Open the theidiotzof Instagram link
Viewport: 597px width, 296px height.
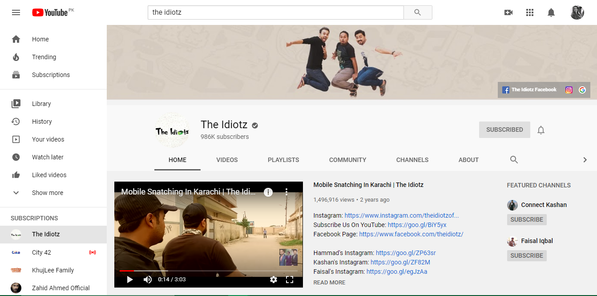[402, 215]
